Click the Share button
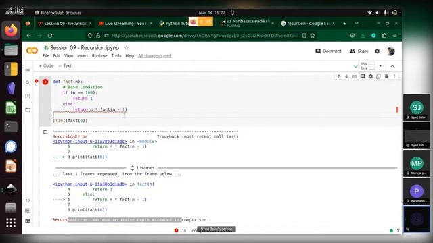Viewport: 433px width, 243px height. pyautogui.click(x=359, y=51)
